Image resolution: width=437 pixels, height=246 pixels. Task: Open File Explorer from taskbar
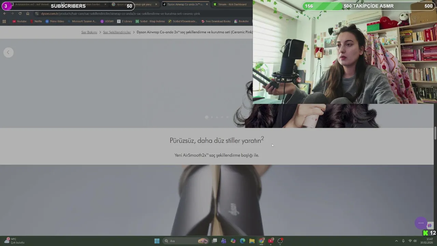click(252, 241)
